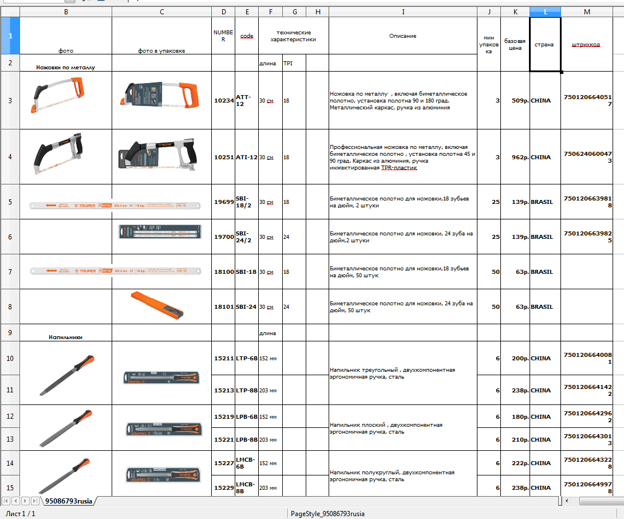Go to next sheet navigation arrow

tap(25, 501)
